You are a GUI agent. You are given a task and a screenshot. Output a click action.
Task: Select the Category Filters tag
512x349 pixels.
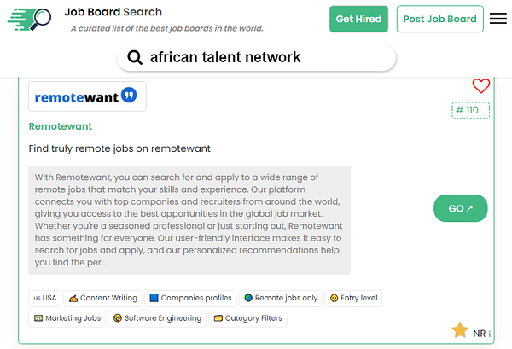coord(249,318)
